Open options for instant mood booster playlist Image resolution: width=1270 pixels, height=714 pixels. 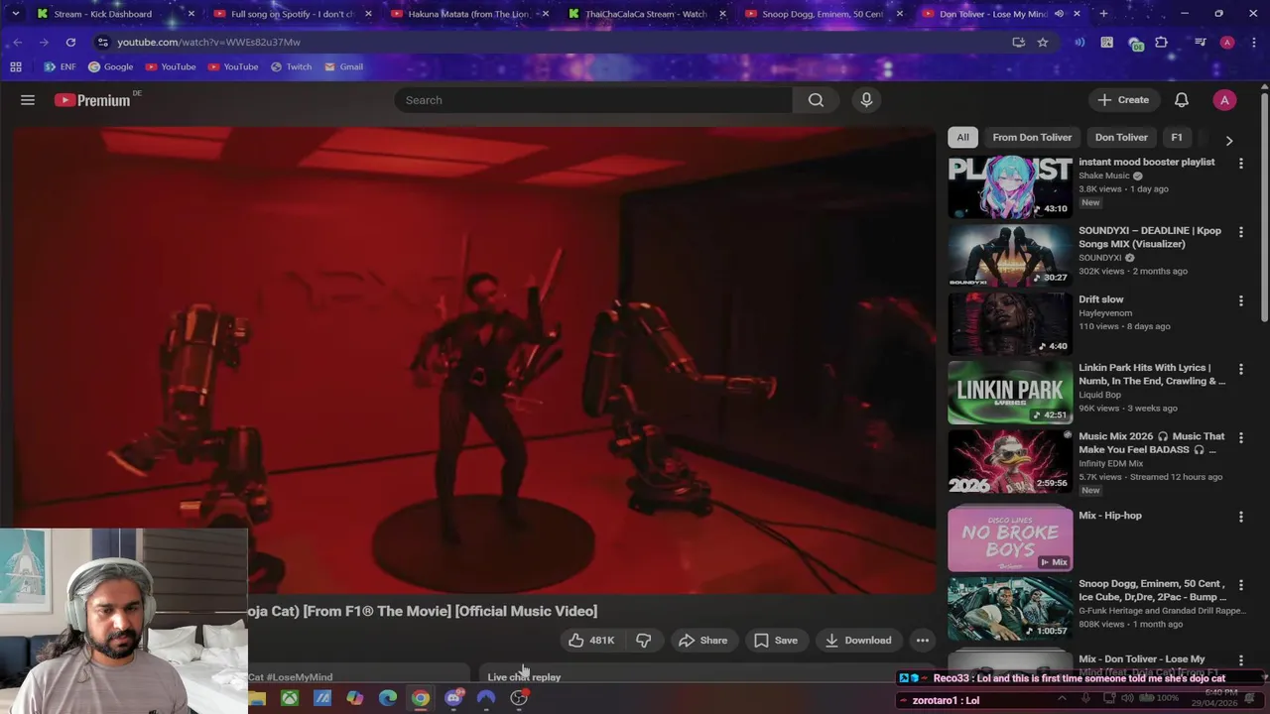(1240, 163)
